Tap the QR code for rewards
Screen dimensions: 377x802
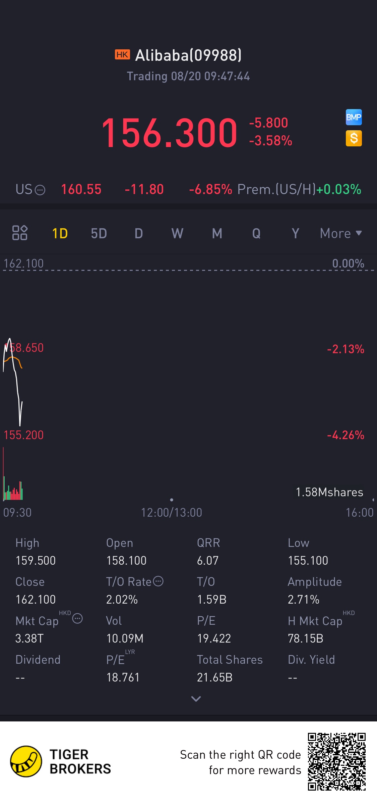pos(336,761)
